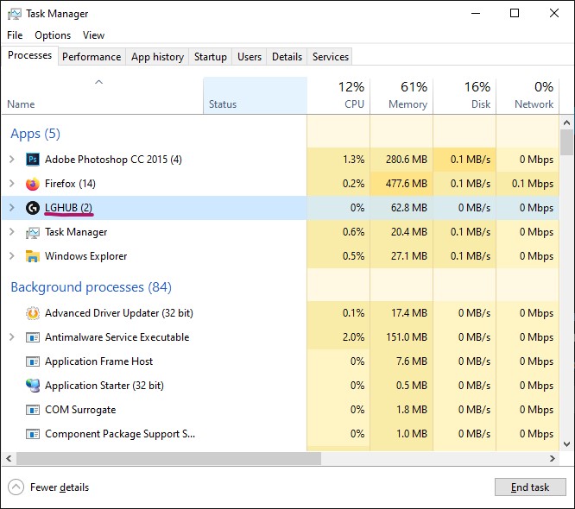This screenshot has height=509, width=575.
Task: Click the Task Manager row icon
Action: point(33,232)
